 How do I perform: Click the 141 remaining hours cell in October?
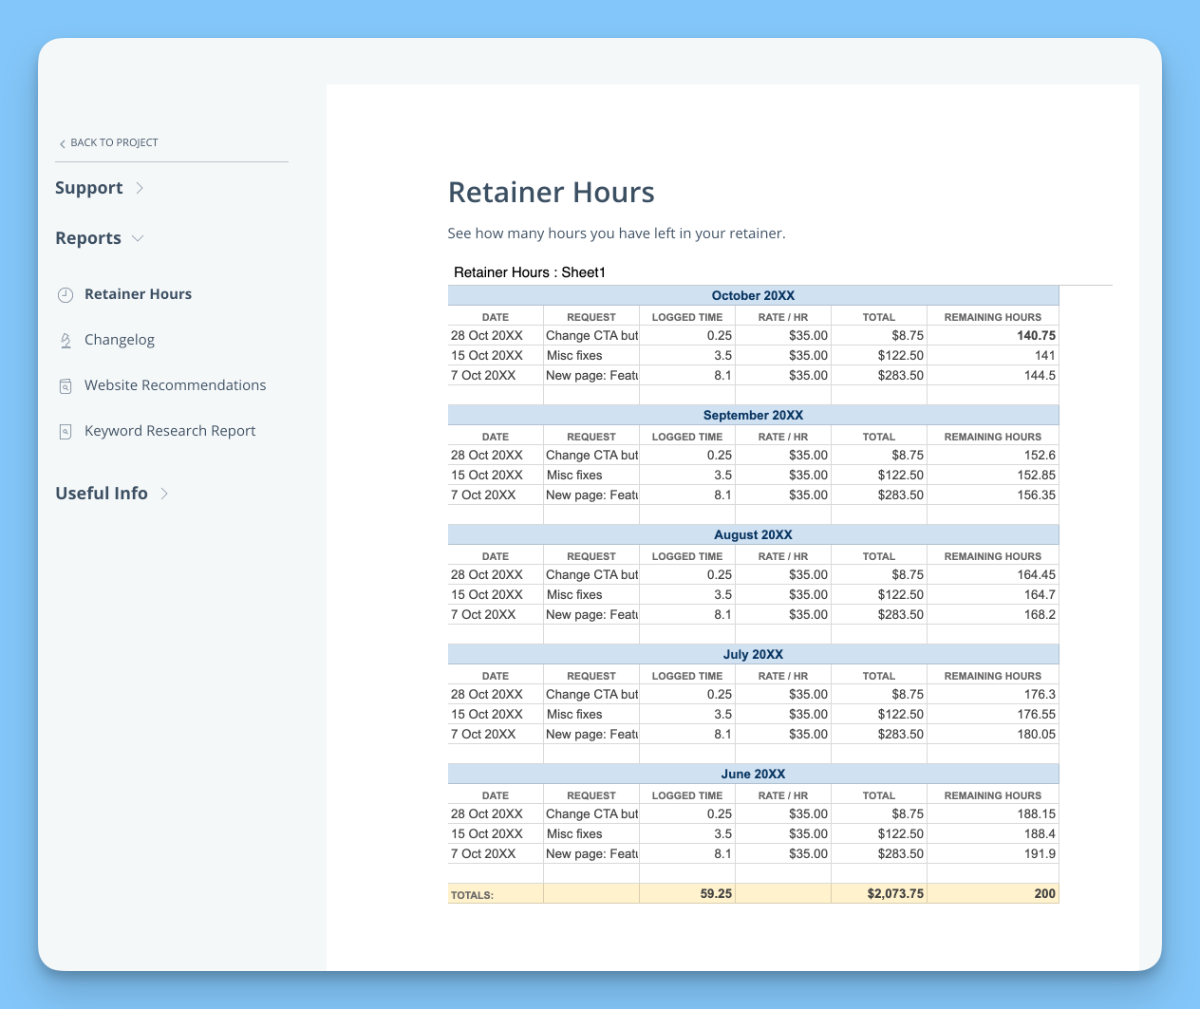click(x=992, y=355)
